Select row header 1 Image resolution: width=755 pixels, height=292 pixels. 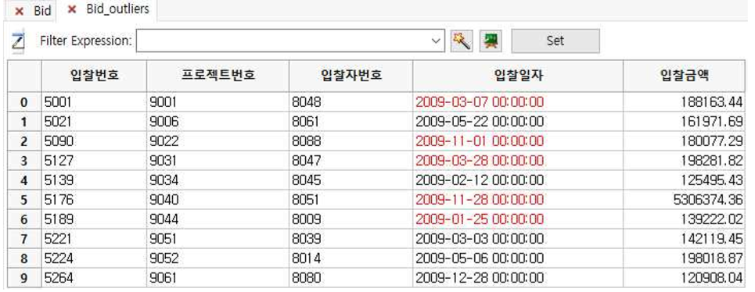[x=24, y=122]
